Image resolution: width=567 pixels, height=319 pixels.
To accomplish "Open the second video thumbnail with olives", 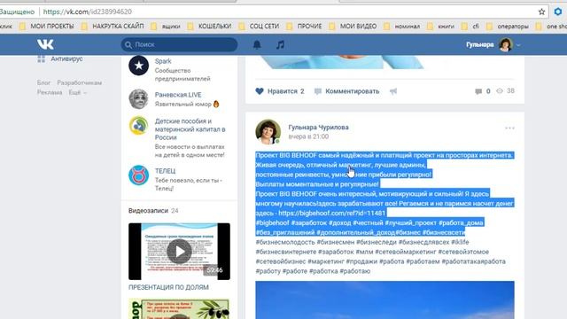I will pos(179,309).
